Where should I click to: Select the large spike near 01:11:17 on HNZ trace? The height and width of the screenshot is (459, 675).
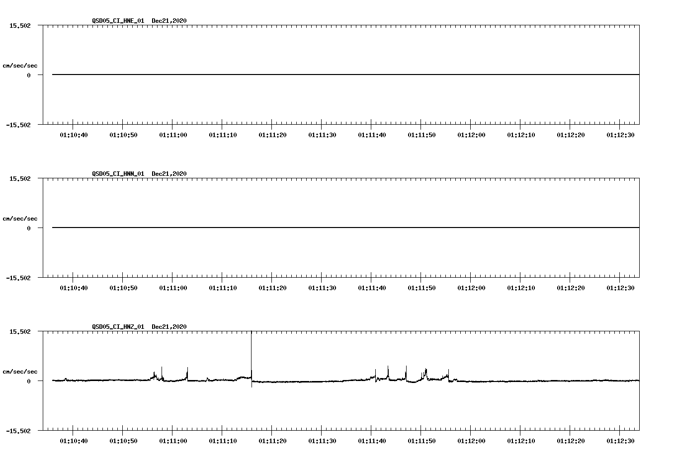pyautogui.click(x=252, y=358)
